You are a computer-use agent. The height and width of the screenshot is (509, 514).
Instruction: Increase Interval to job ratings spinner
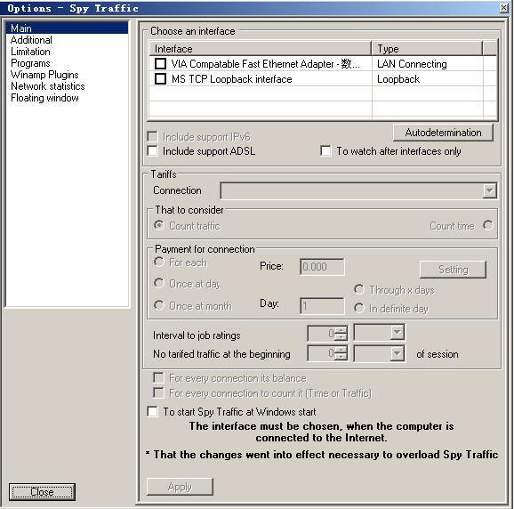click(x=341, y=329)
